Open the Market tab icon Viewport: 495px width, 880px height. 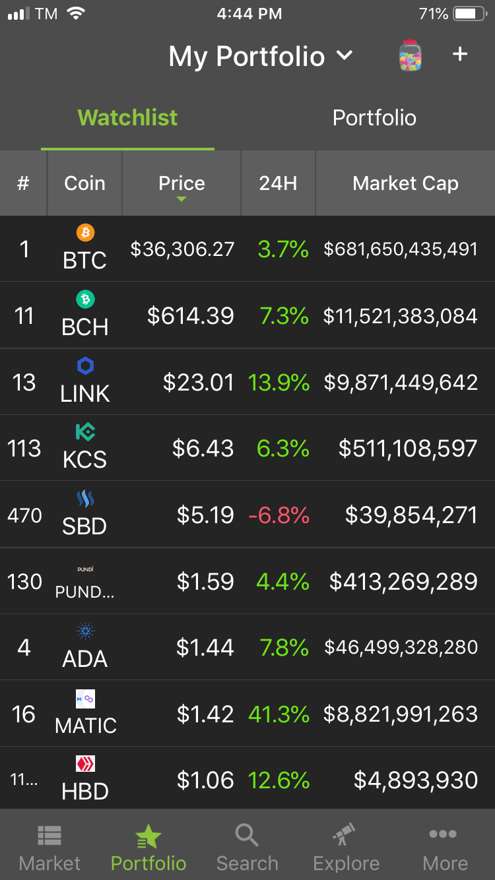(x=49, y=836)
